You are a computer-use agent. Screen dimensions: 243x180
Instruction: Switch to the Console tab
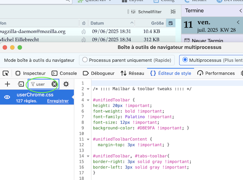(x=64, y=73)
